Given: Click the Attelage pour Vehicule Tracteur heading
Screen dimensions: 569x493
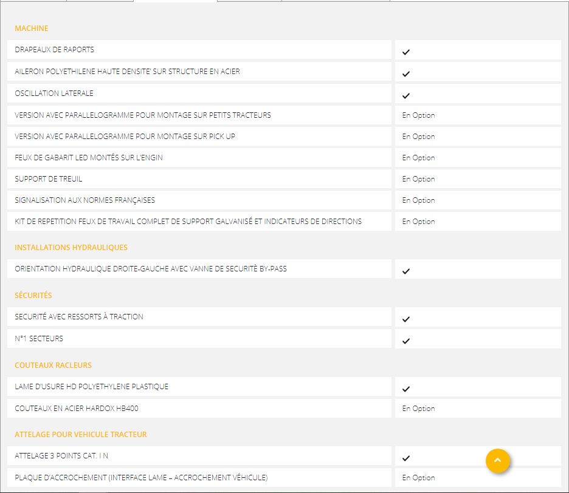Looking at the screenshot, I should tap(81, 435).
